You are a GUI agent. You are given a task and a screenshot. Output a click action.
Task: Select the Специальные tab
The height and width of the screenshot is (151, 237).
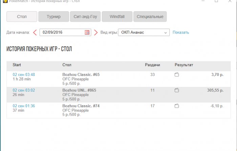150,16
